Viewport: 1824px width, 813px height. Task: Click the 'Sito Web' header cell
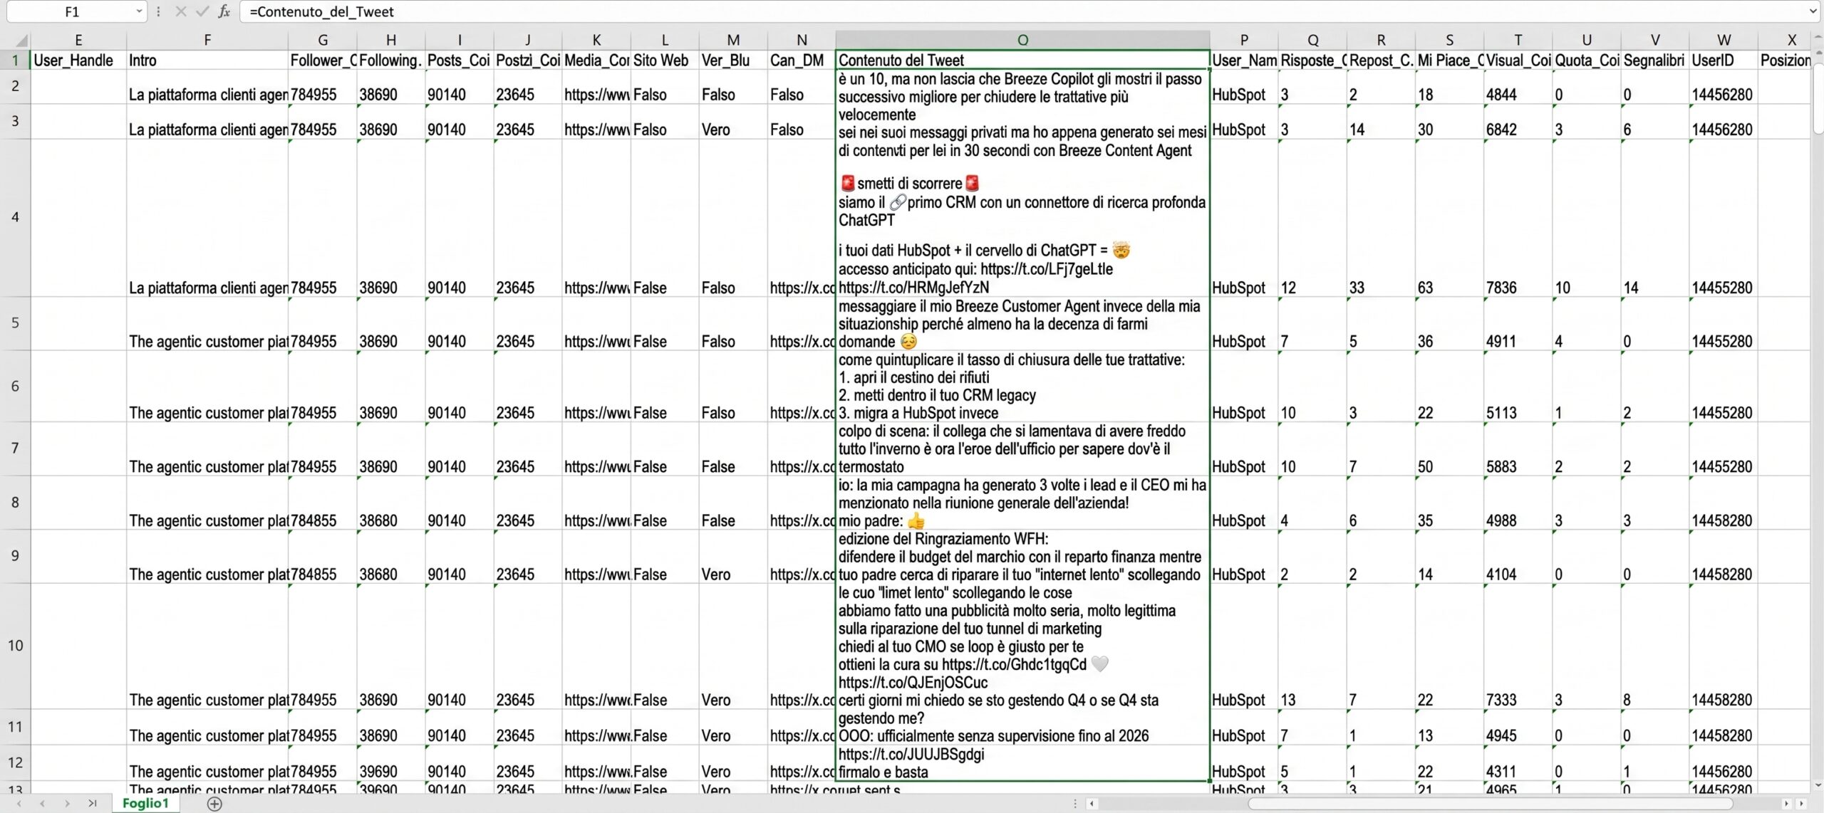coord(665,60)
